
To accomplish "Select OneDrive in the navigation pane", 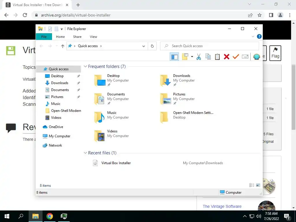I will 56,127.
